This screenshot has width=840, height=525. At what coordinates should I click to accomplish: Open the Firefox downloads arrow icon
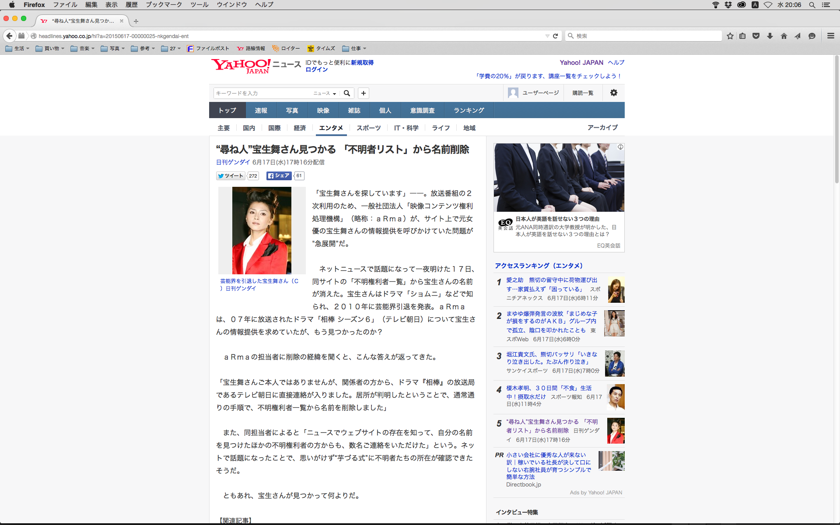click(770, 36)
